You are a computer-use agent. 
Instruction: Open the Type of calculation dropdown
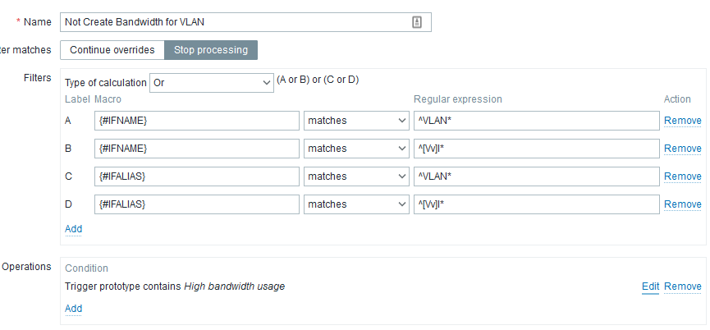[212, 83]
